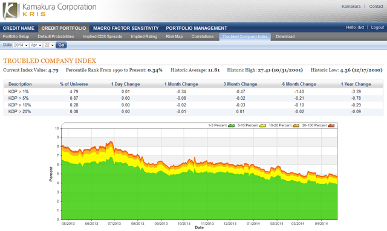Click the Historic Average 11.81 text

click(195, 70)
